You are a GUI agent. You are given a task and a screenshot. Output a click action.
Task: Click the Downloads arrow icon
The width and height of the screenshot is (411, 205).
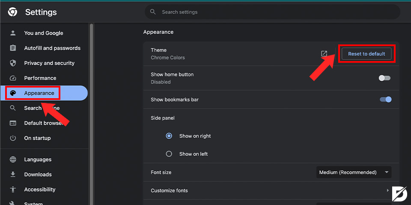point(13,174)
